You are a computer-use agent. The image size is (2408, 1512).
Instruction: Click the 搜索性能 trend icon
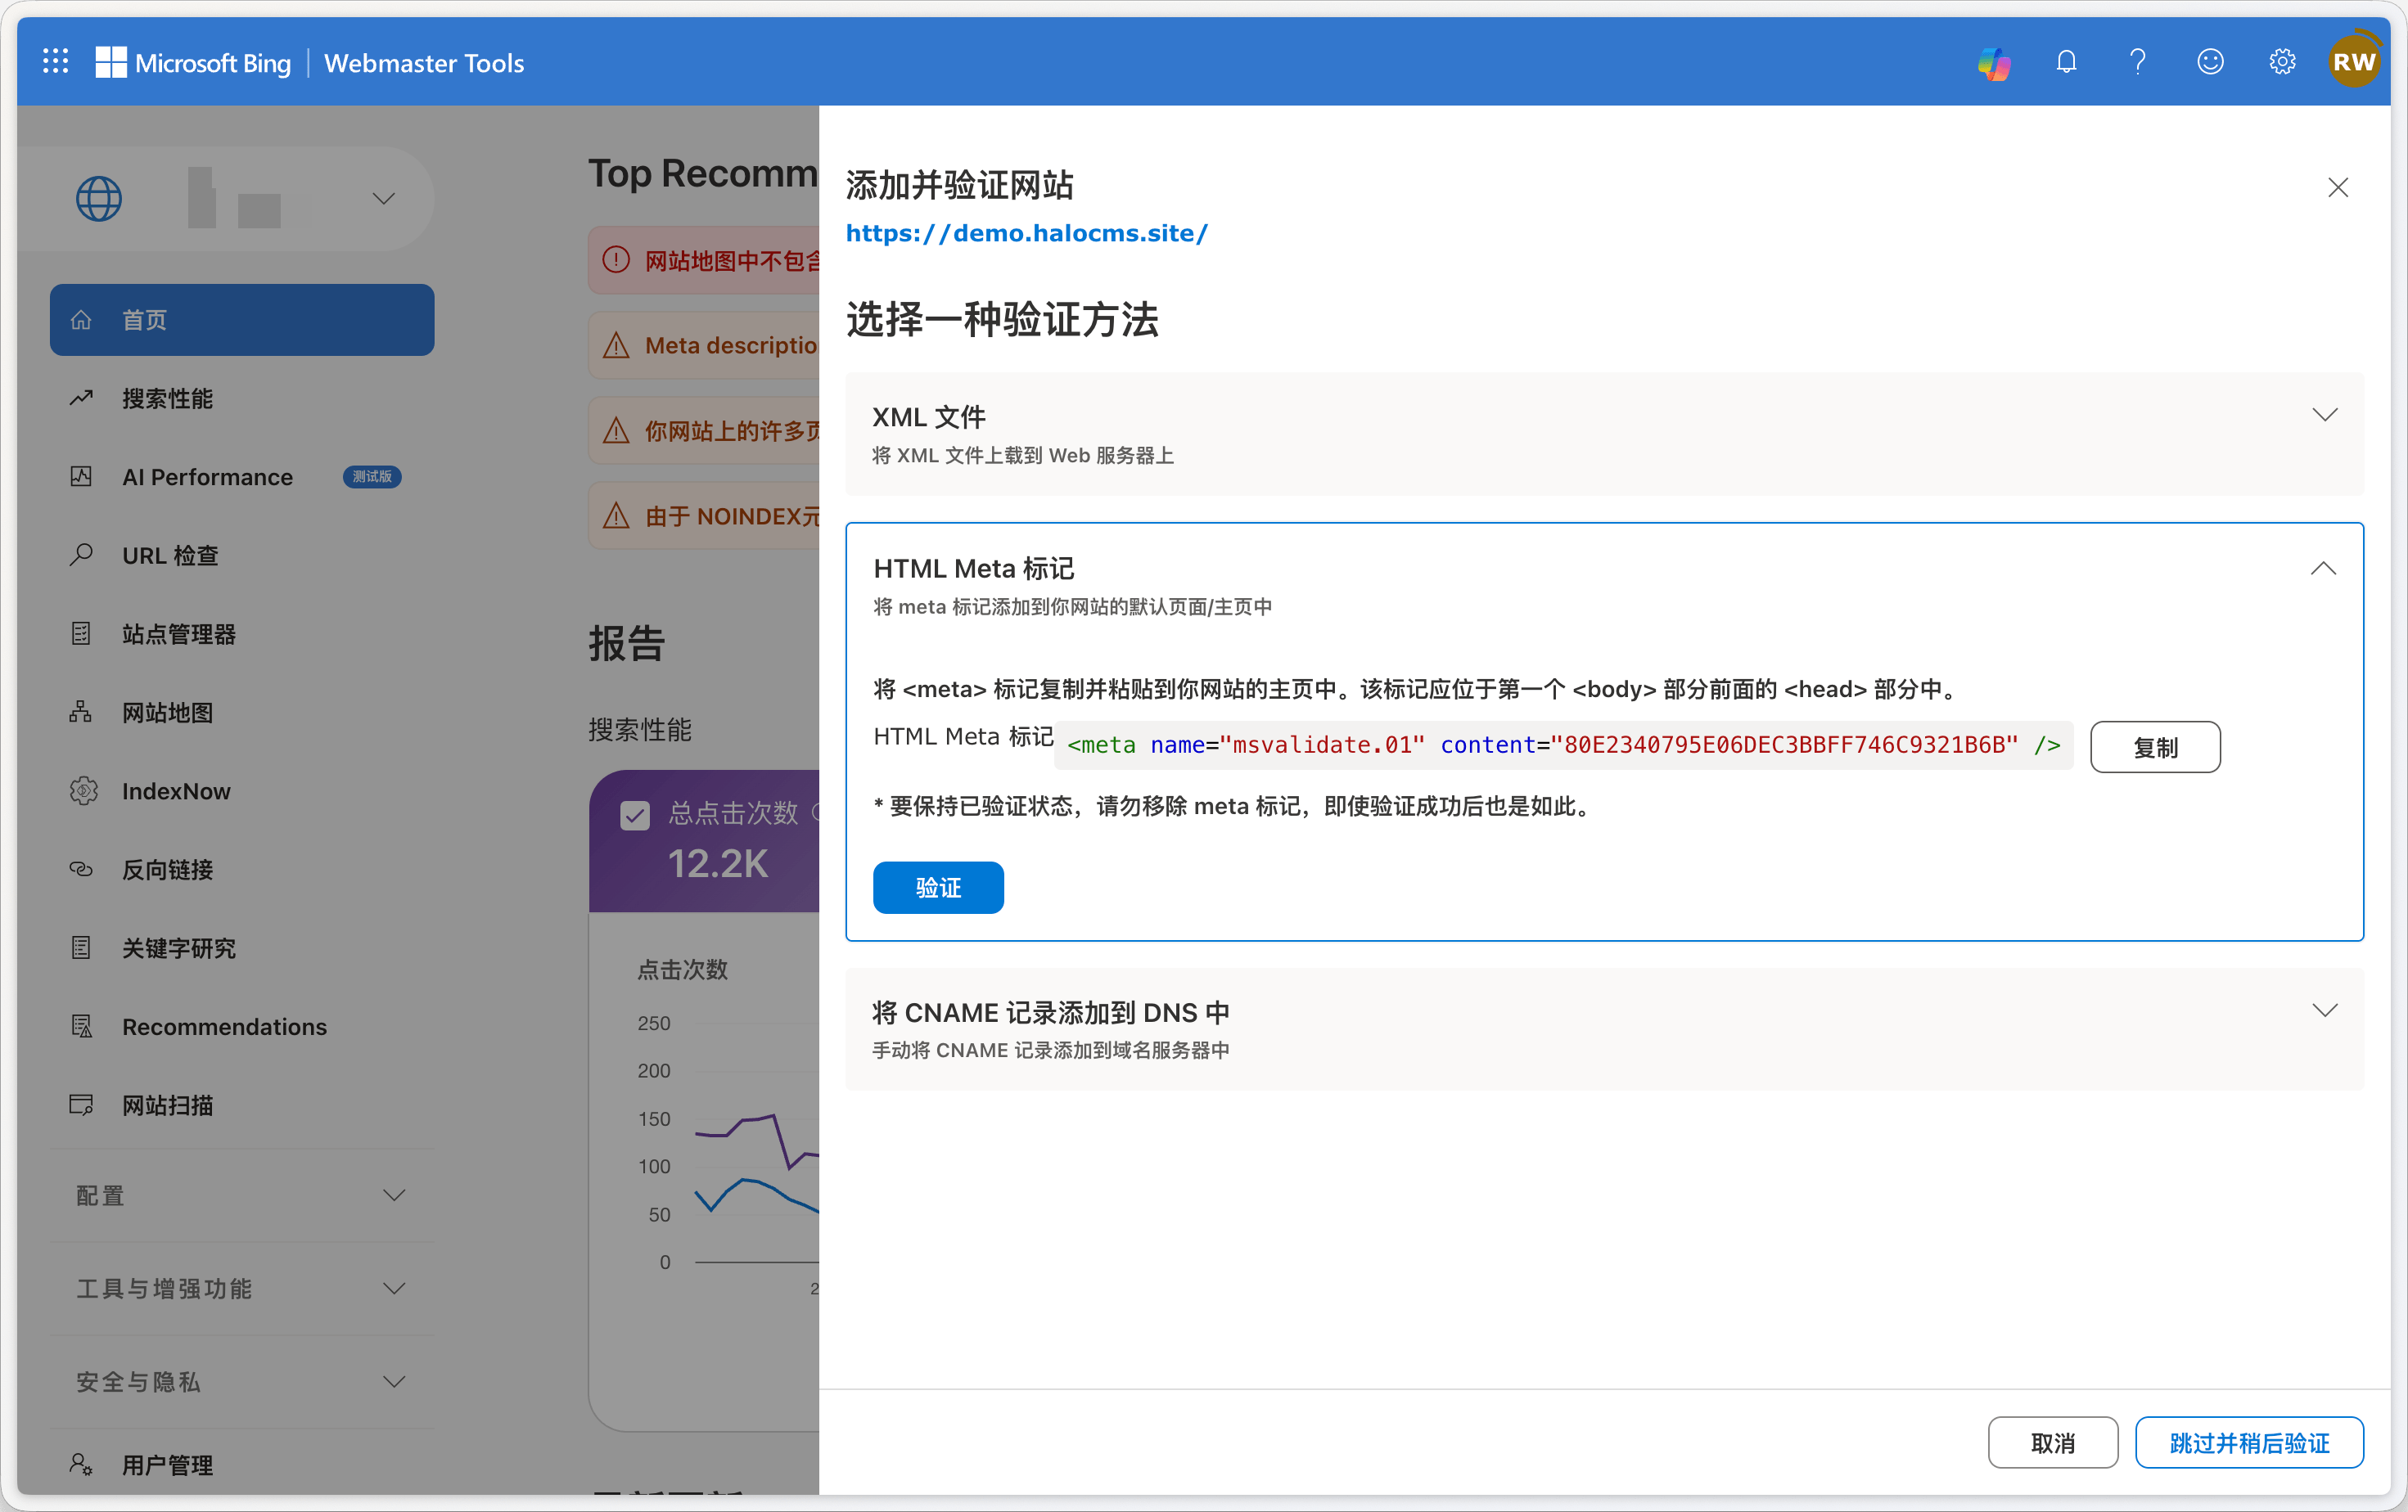click(81, 398)
